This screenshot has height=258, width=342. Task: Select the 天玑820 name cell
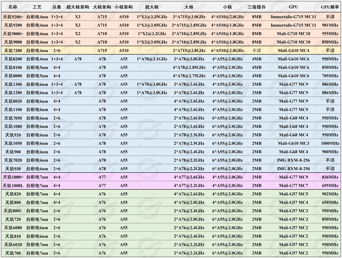(x=13, y=194)
